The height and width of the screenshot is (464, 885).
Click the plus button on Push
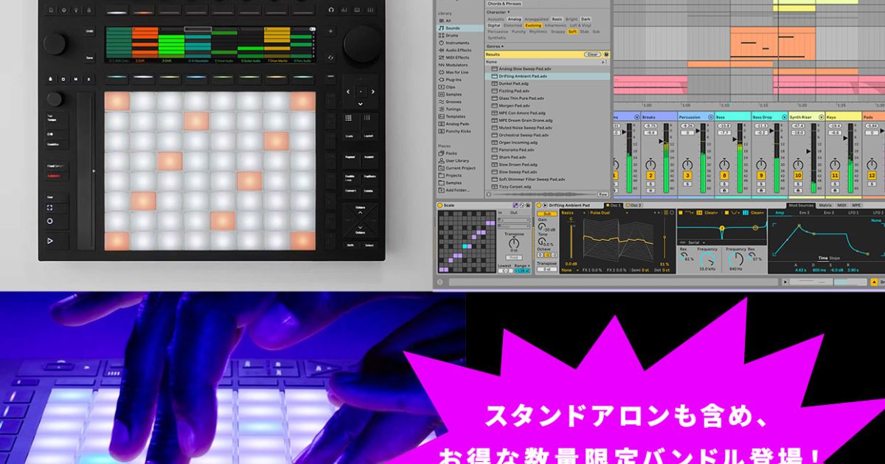[x=330, y=32]
